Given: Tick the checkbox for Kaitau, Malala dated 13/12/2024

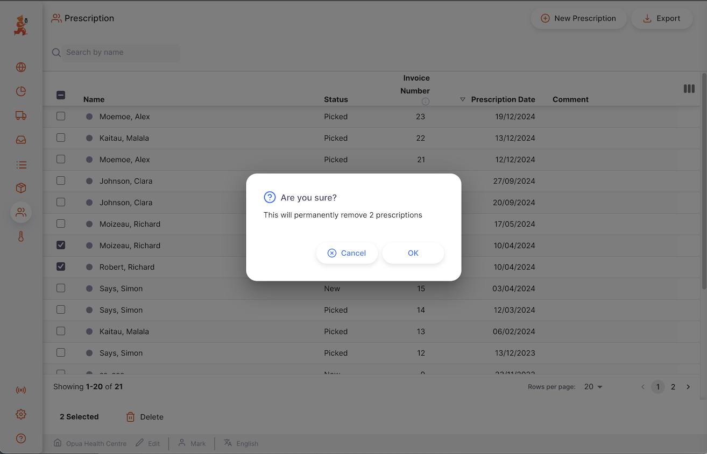Looking at the screenshot, I should pyautogui.click(x=61, y=138).
